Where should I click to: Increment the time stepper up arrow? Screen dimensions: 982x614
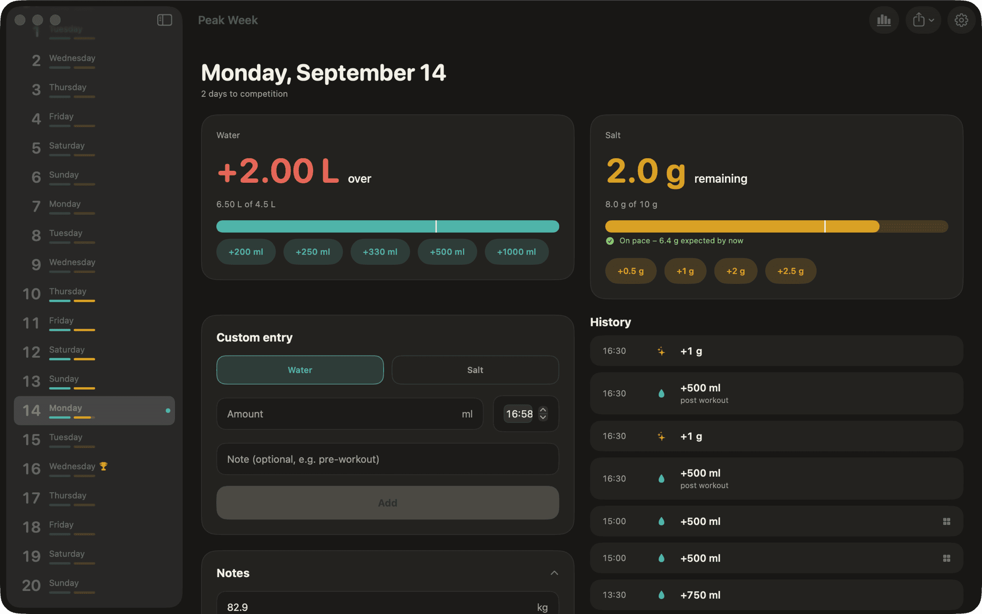click(x=543, y=410)
